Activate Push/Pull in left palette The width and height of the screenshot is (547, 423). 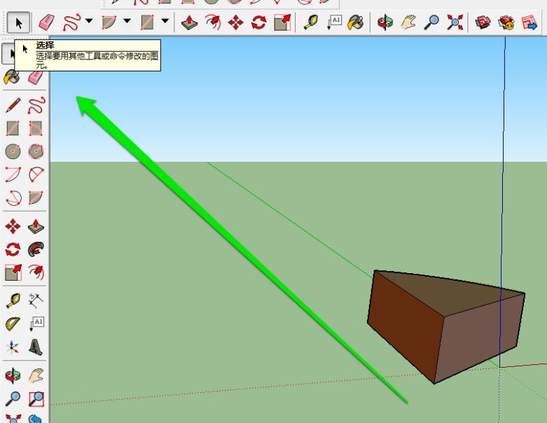[36, 226]
